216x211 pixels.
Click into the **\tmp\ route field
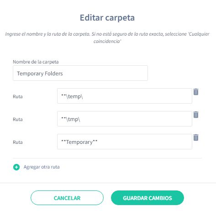(x=125, y=119)
